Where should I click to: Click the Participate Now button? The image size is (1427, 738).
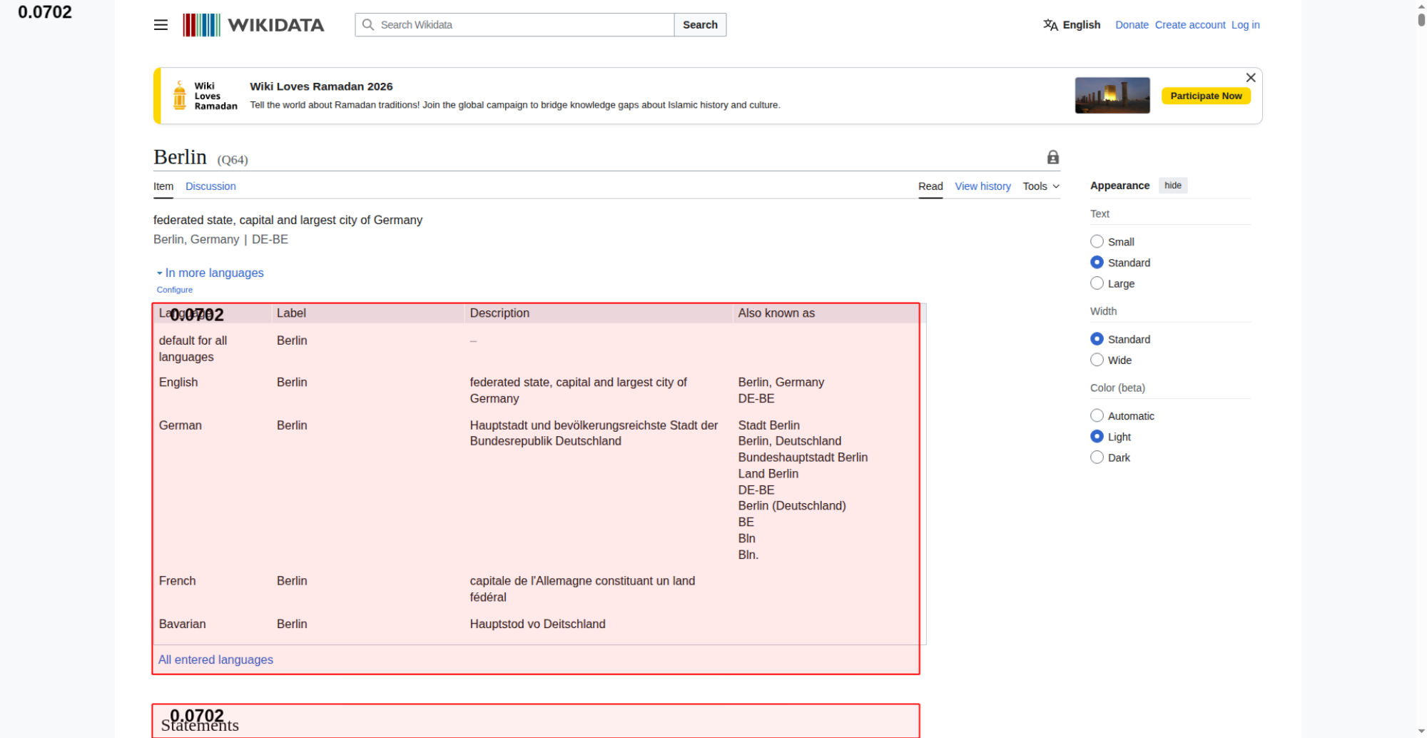[x=1205, y=96]
